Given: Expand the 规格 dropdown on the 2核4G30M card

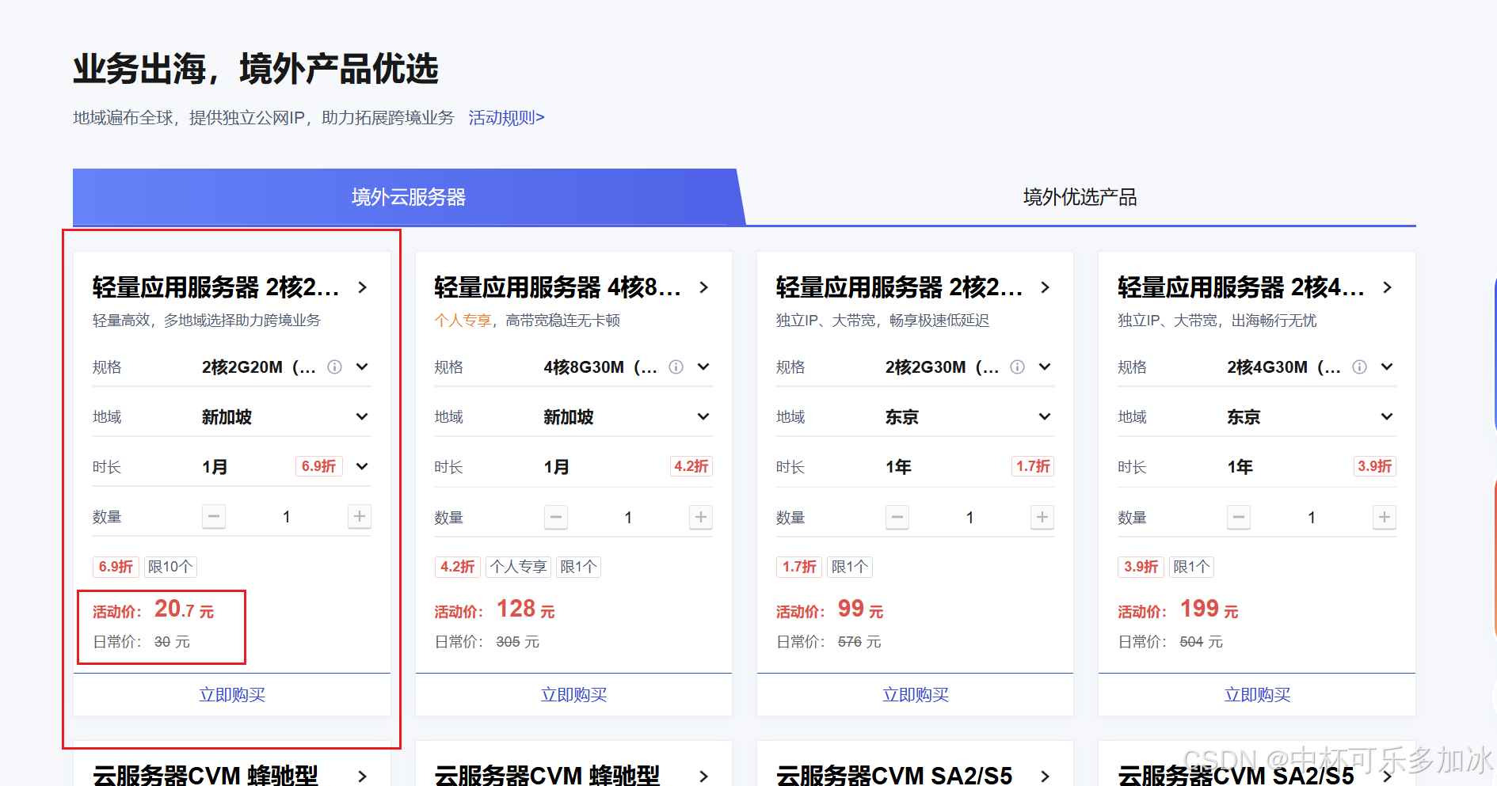Looking at the screenshot, I should click(1387, 366).
